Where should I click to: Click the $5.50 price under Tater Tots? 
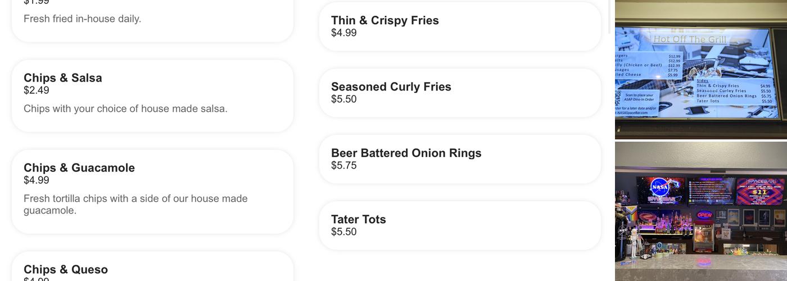(344, 232)
